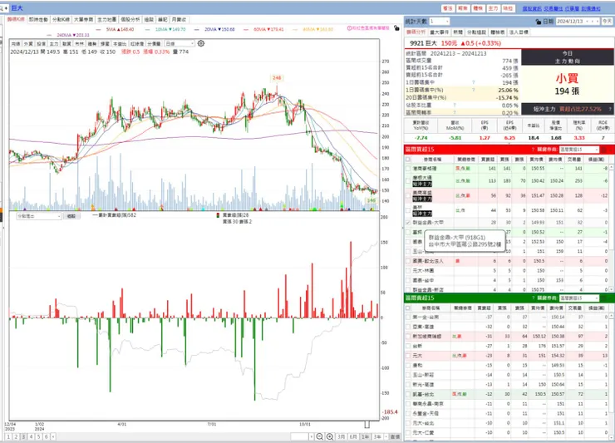Select the 3月 range button
The width and height of the screenshot is (615, 443).
pos(342,436)
